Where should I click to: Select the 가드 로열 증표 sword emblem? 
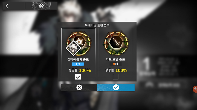pos(116,43)
